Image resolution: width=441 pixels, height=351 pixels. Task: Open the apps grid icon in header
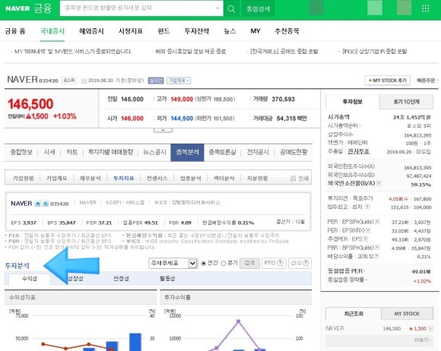(426, 8)
